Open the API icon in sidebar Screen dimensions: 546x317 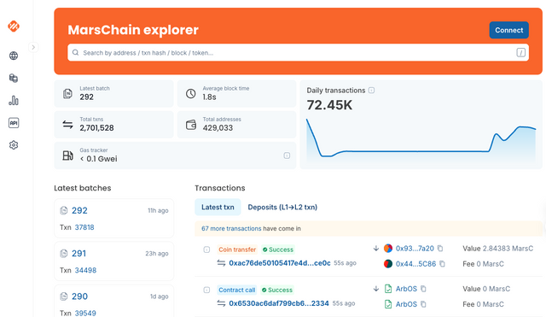click(14, 123)
